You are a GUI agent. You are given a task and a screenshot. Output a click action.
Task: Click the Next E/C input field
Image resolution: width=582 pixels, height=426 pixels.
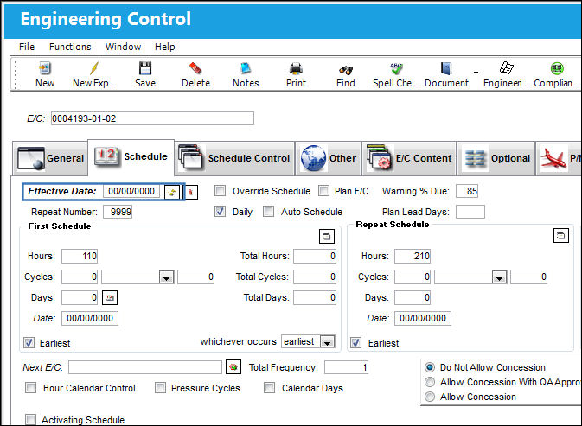click(145, 367)
